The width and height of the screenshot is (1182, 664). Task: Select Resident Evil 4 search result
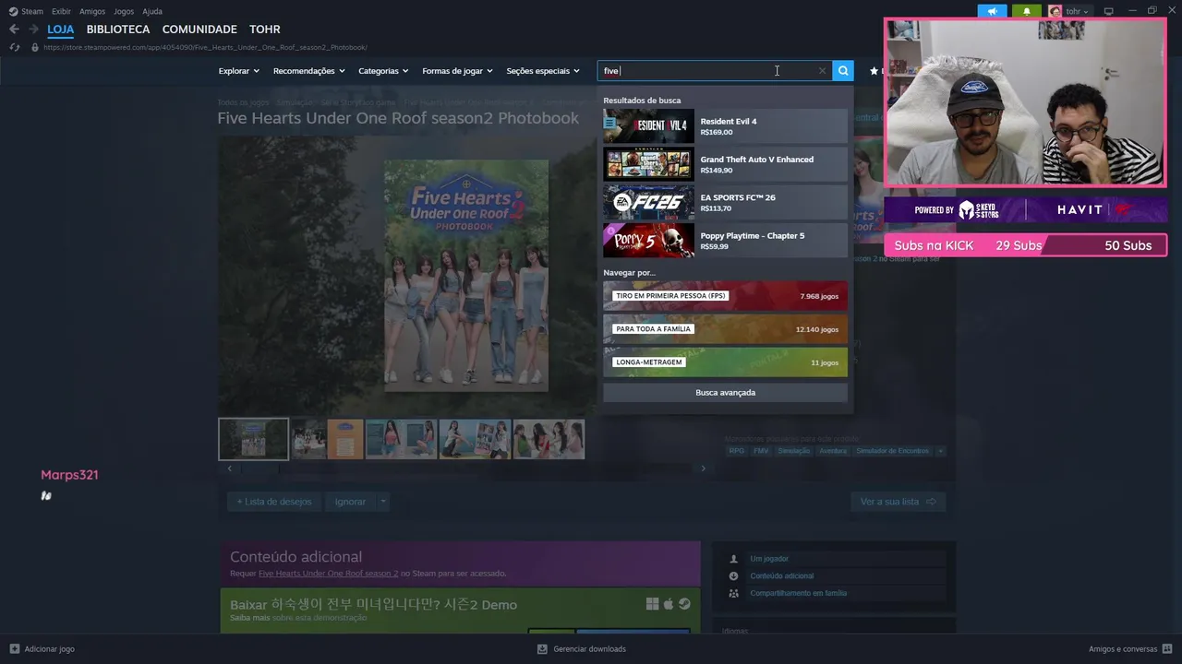point(725,126)
